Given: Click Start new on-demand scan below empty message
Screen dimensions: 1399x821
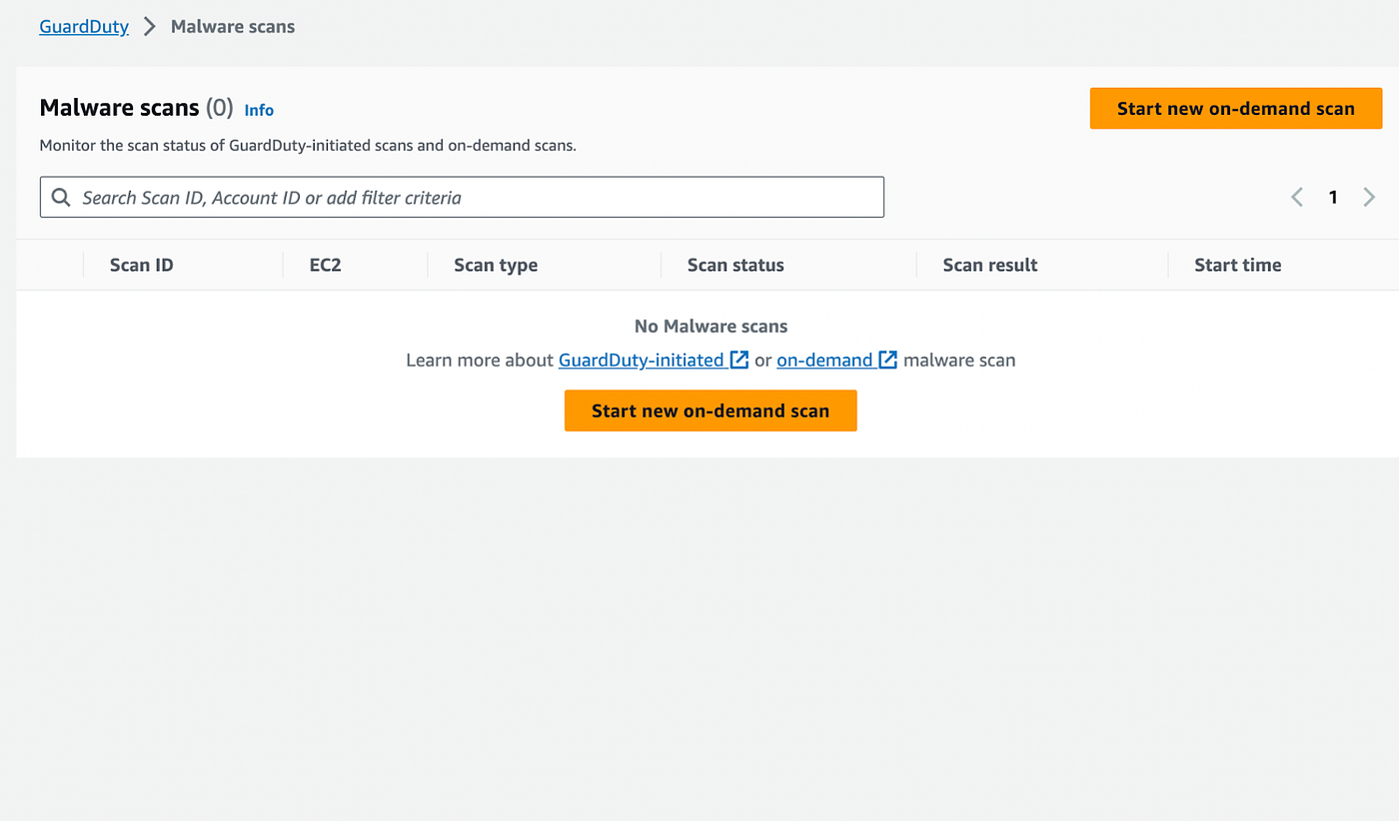Looking at the screenshot, I should point(710,410).
